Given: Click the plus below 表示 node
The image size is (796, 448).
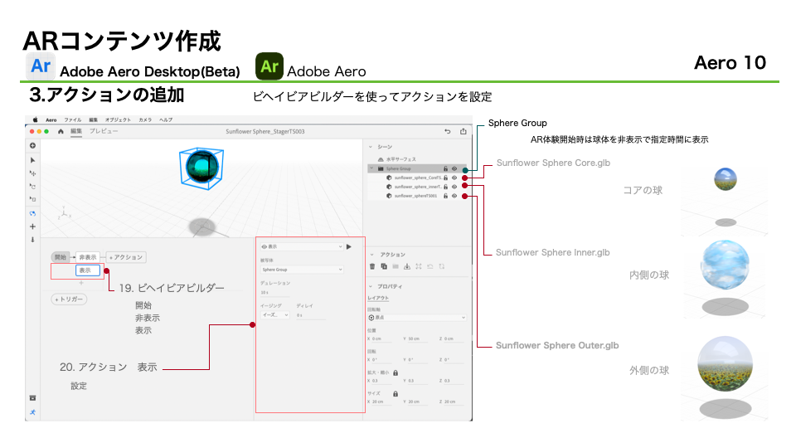Looking at the screenshot, I should pos(81,282).
